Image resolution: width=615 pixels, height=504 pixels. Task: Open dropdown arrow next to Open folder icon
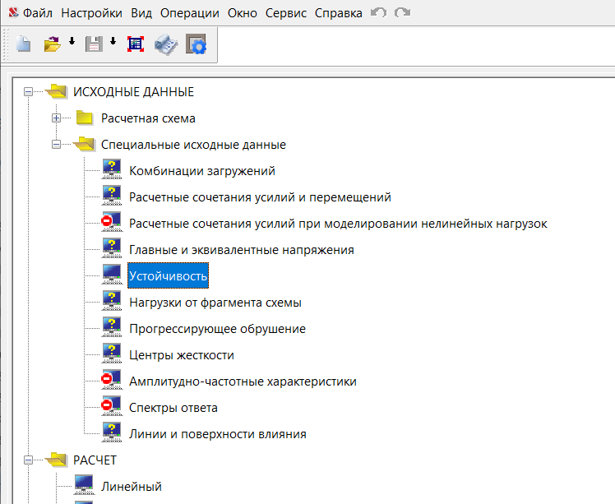pos(72,41)
